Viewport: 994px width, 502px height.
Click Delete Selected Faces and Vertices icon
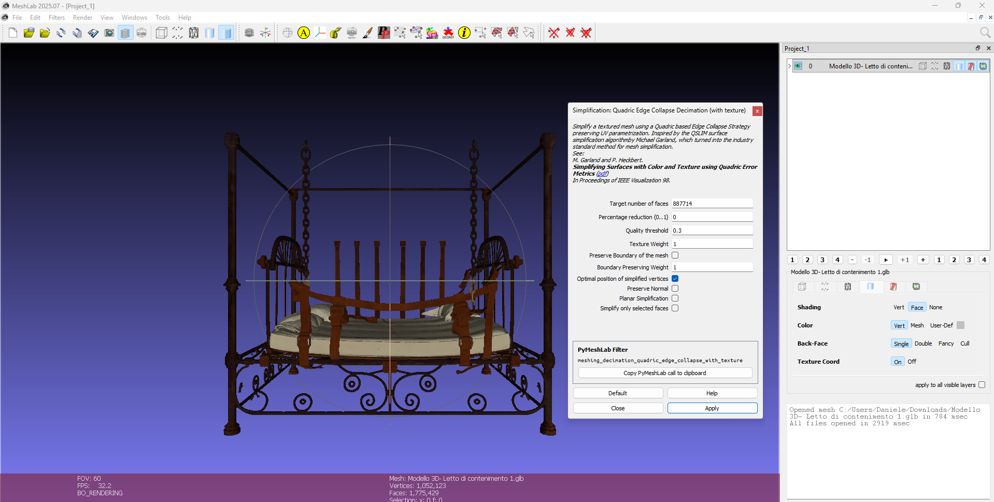click(x=586, y=33)
